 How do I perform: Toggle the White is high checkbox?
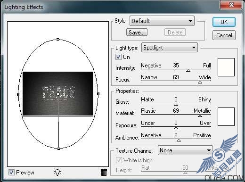point(119,160)
